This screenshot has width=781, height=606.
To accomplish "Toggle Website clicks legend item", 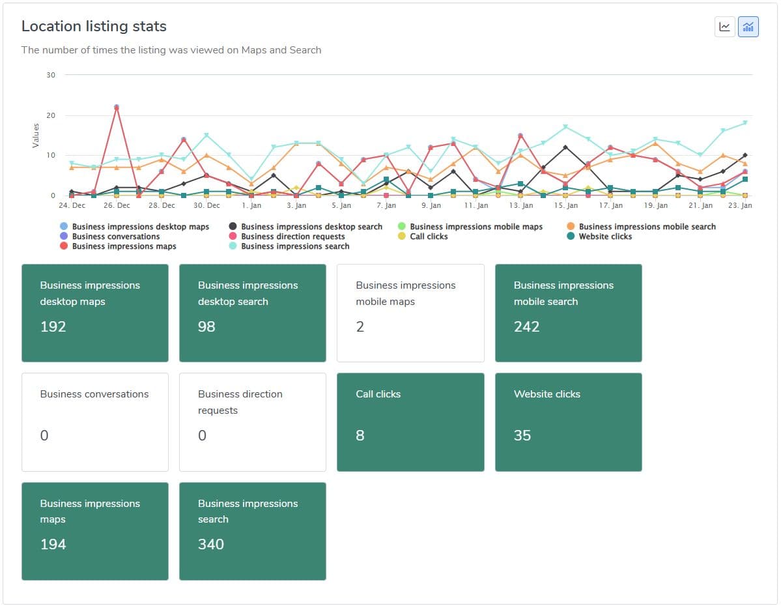I will point(599,237).
